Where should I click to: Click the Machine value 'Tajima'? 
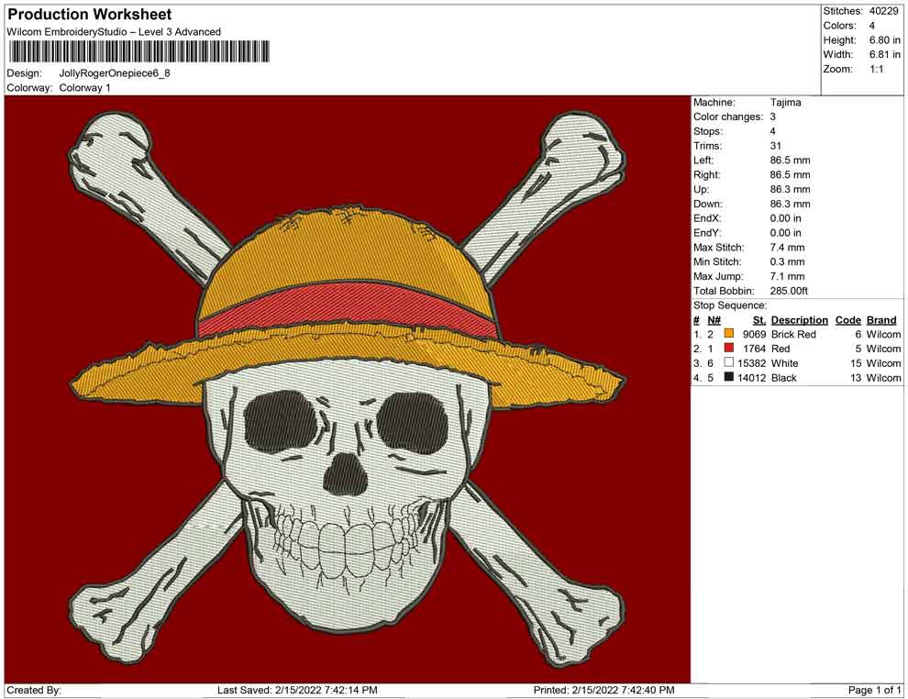786,103
